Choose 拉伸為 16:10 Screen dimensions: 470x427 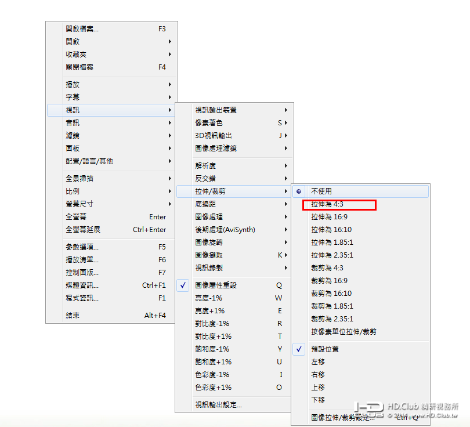(x=360, y=230)
